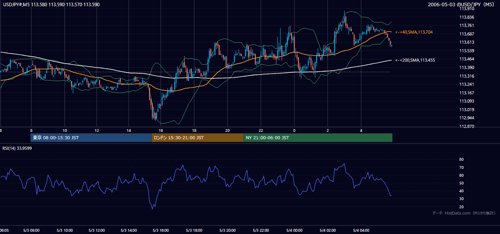Click hour 18 on the price chart axis
Screen dimensions: 500x234
194,130
